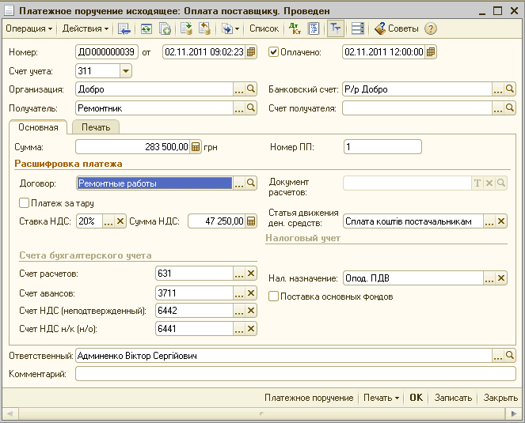The height and width of the screenshot is (423, 525).
Task: Expand the Печать dropdown at the bottom
Action: click(x=381, y=398)
